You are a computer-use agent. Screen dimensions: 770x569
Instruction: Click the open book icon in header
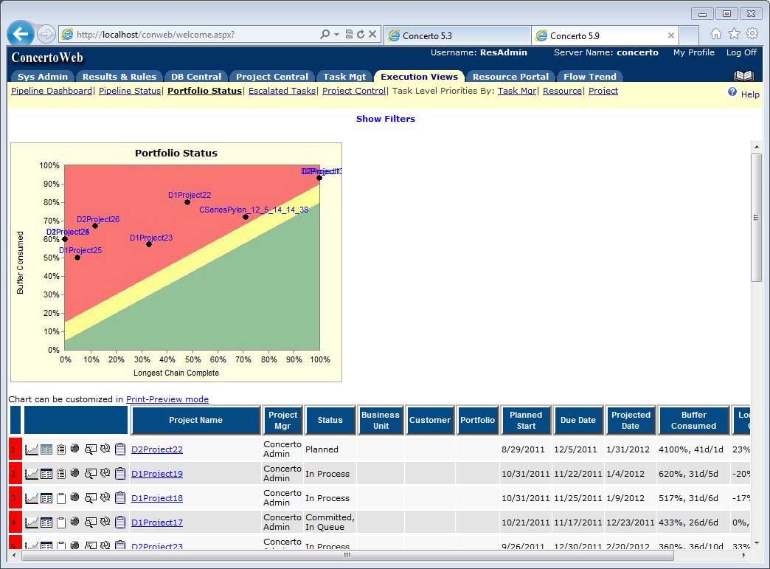pyautogui.click(x=743, y=76)
